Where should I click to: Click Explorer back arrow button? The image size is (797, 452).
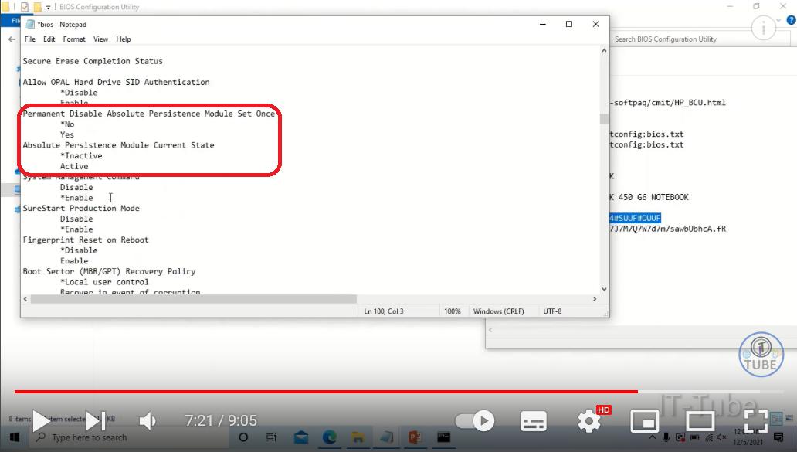[x=12, y=39]
